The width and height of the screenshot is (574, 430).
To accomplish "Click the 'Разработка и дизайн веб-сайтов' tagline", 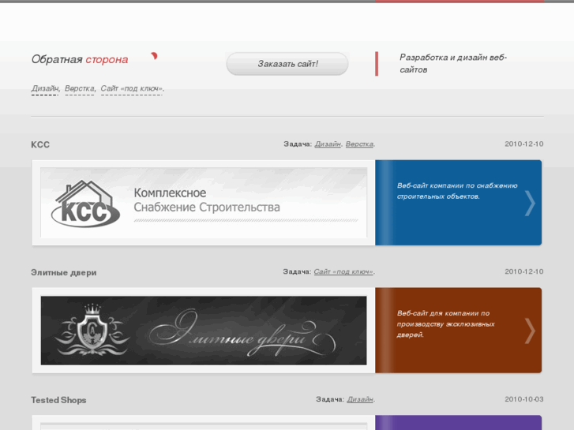I will point(453,64).
